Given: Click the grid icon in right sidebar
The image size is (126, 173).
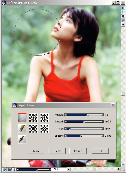Looking at the screenshot, I should pyautogui.click(x=123, y=12).
